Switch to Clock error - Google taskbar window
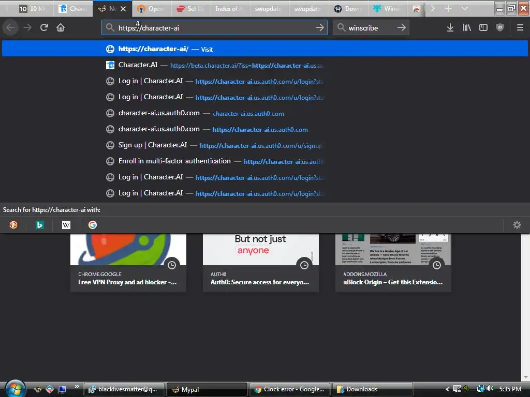Screen dimensions: 530x397 (x=290, y=389)
